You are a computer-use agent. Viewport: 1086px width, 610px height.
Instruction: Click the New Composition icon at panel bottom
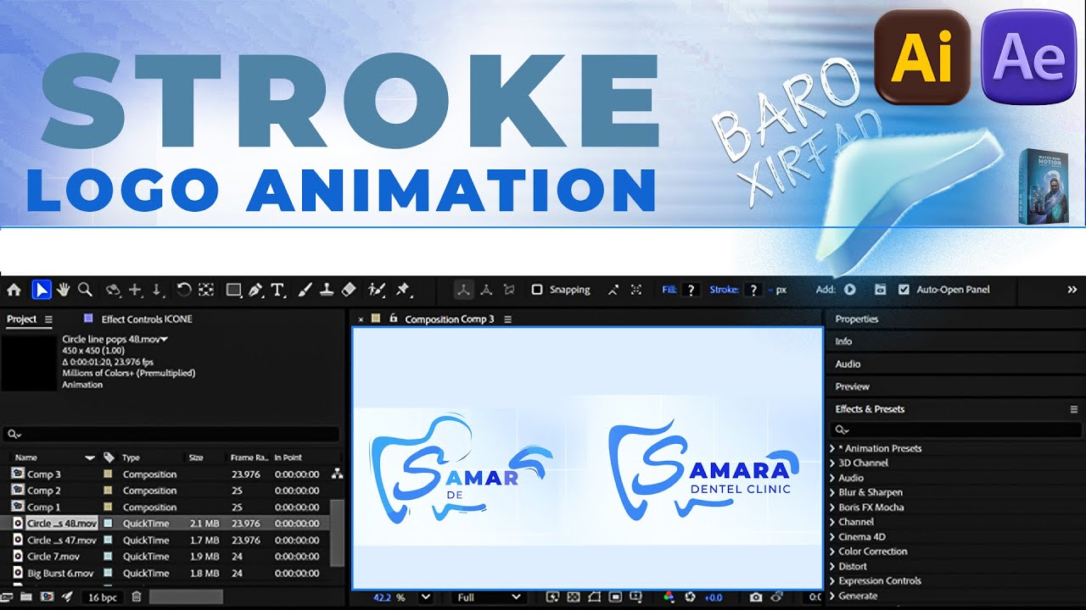tap(47, 596)
